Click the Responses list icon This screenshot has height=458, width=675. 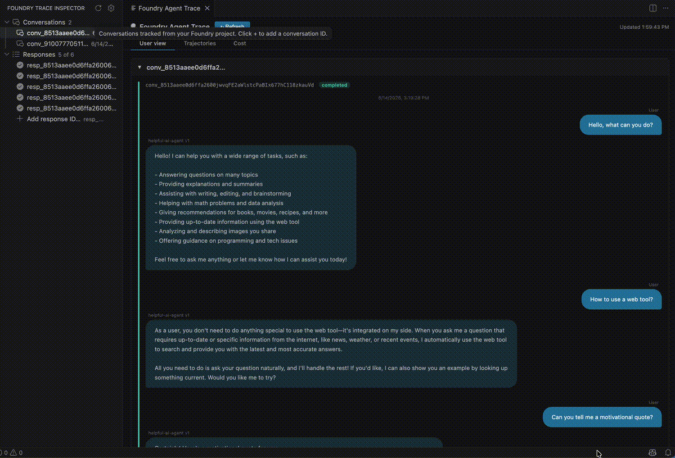pyautogui.click(x=16, y=55)
